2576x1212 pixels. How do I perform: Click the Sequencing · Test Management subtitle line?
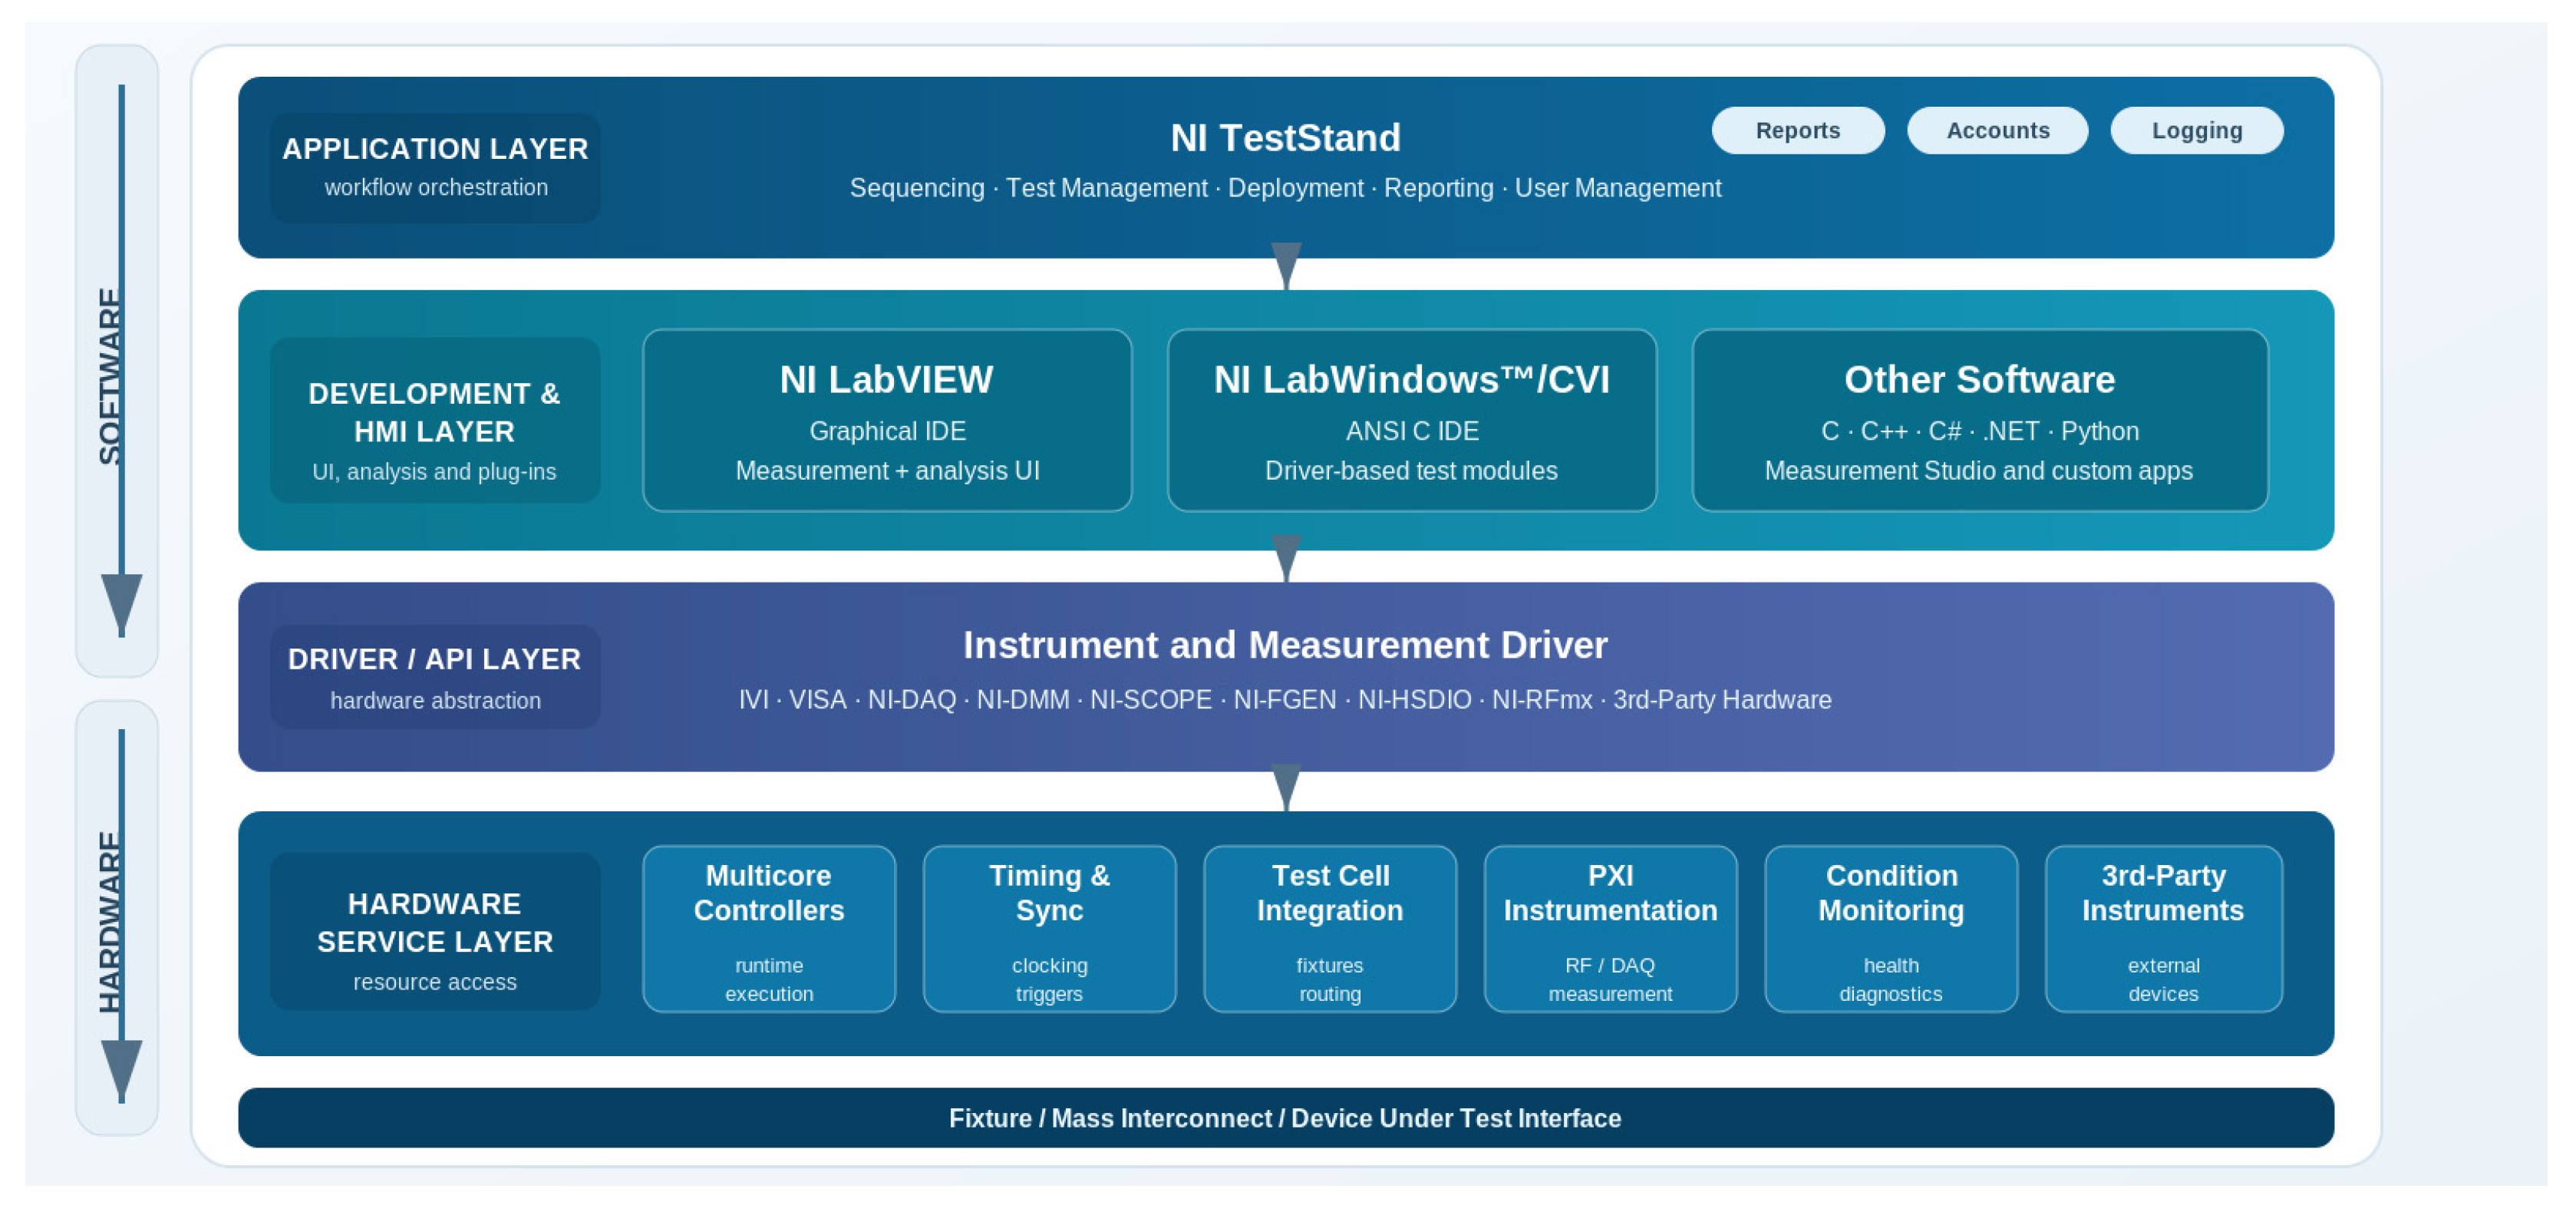pyautogui.click(x=1285, y=188)
